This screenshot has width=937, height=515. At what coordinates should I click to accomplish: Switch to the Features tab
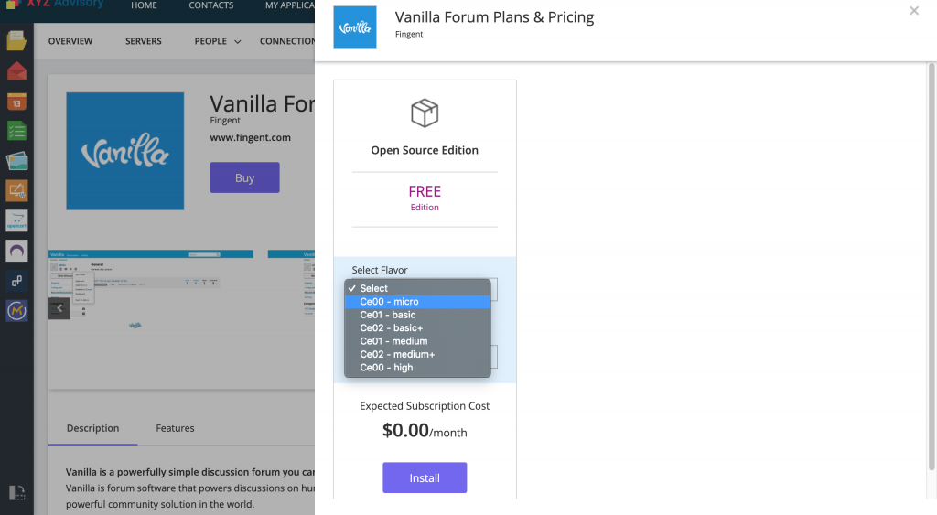pos(175,428)
